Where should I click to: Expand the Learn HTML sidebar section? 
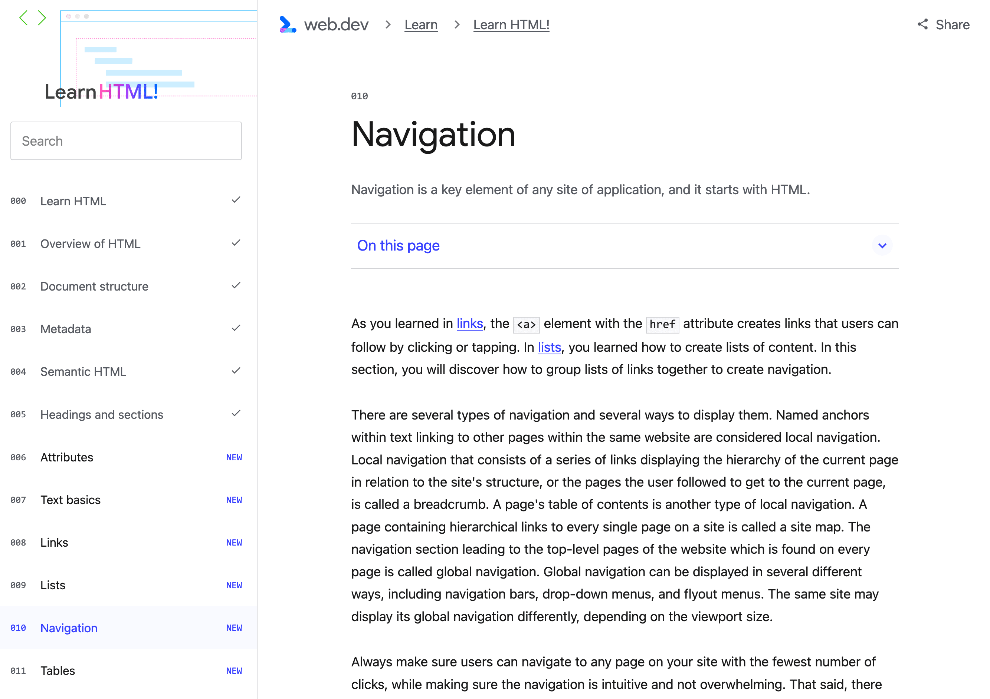click(x=236, y=200)
